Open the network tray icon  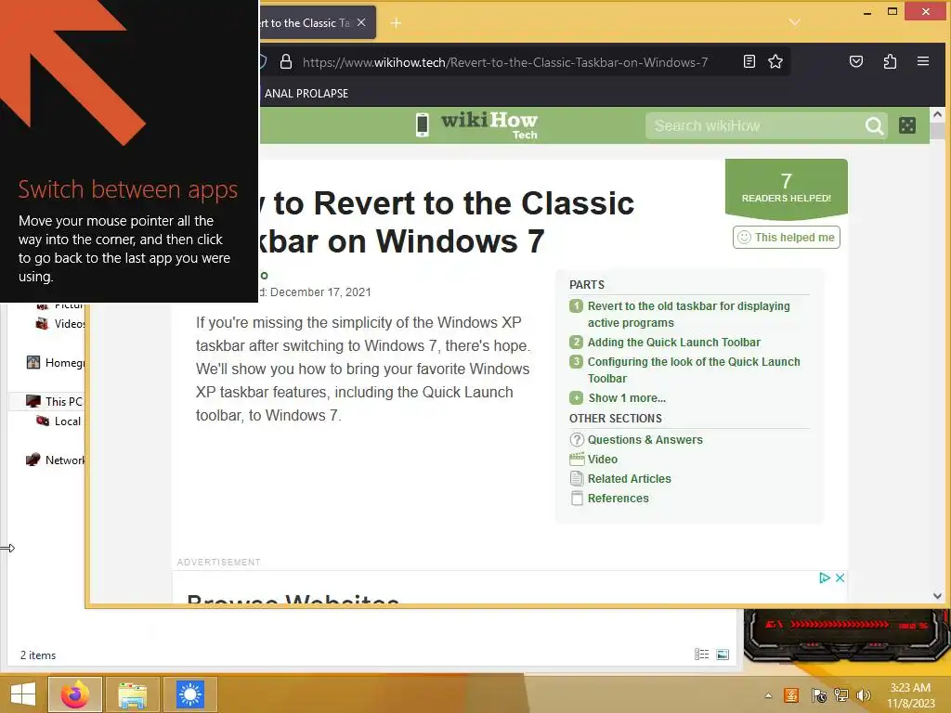click(x=841, y=695)
